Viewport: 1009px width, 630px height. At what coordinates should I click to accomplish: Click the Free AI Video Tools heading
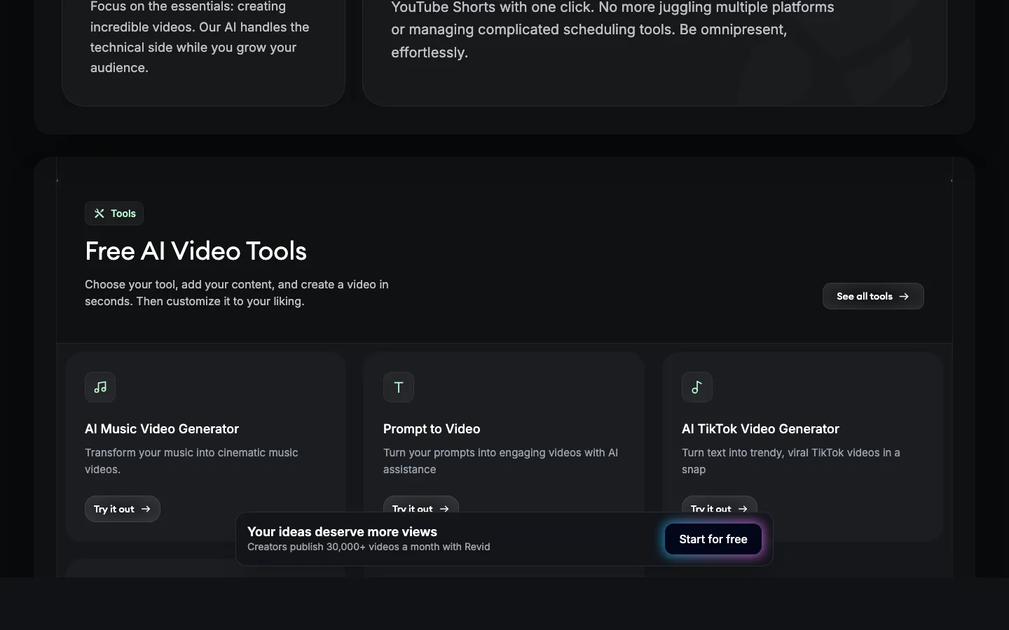click(x=196, y=251)
